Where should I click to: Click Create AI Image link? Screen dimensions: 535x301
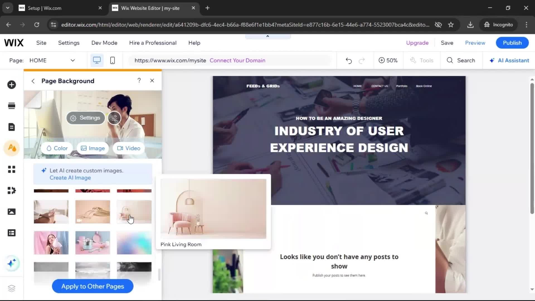tap(70, 178)
